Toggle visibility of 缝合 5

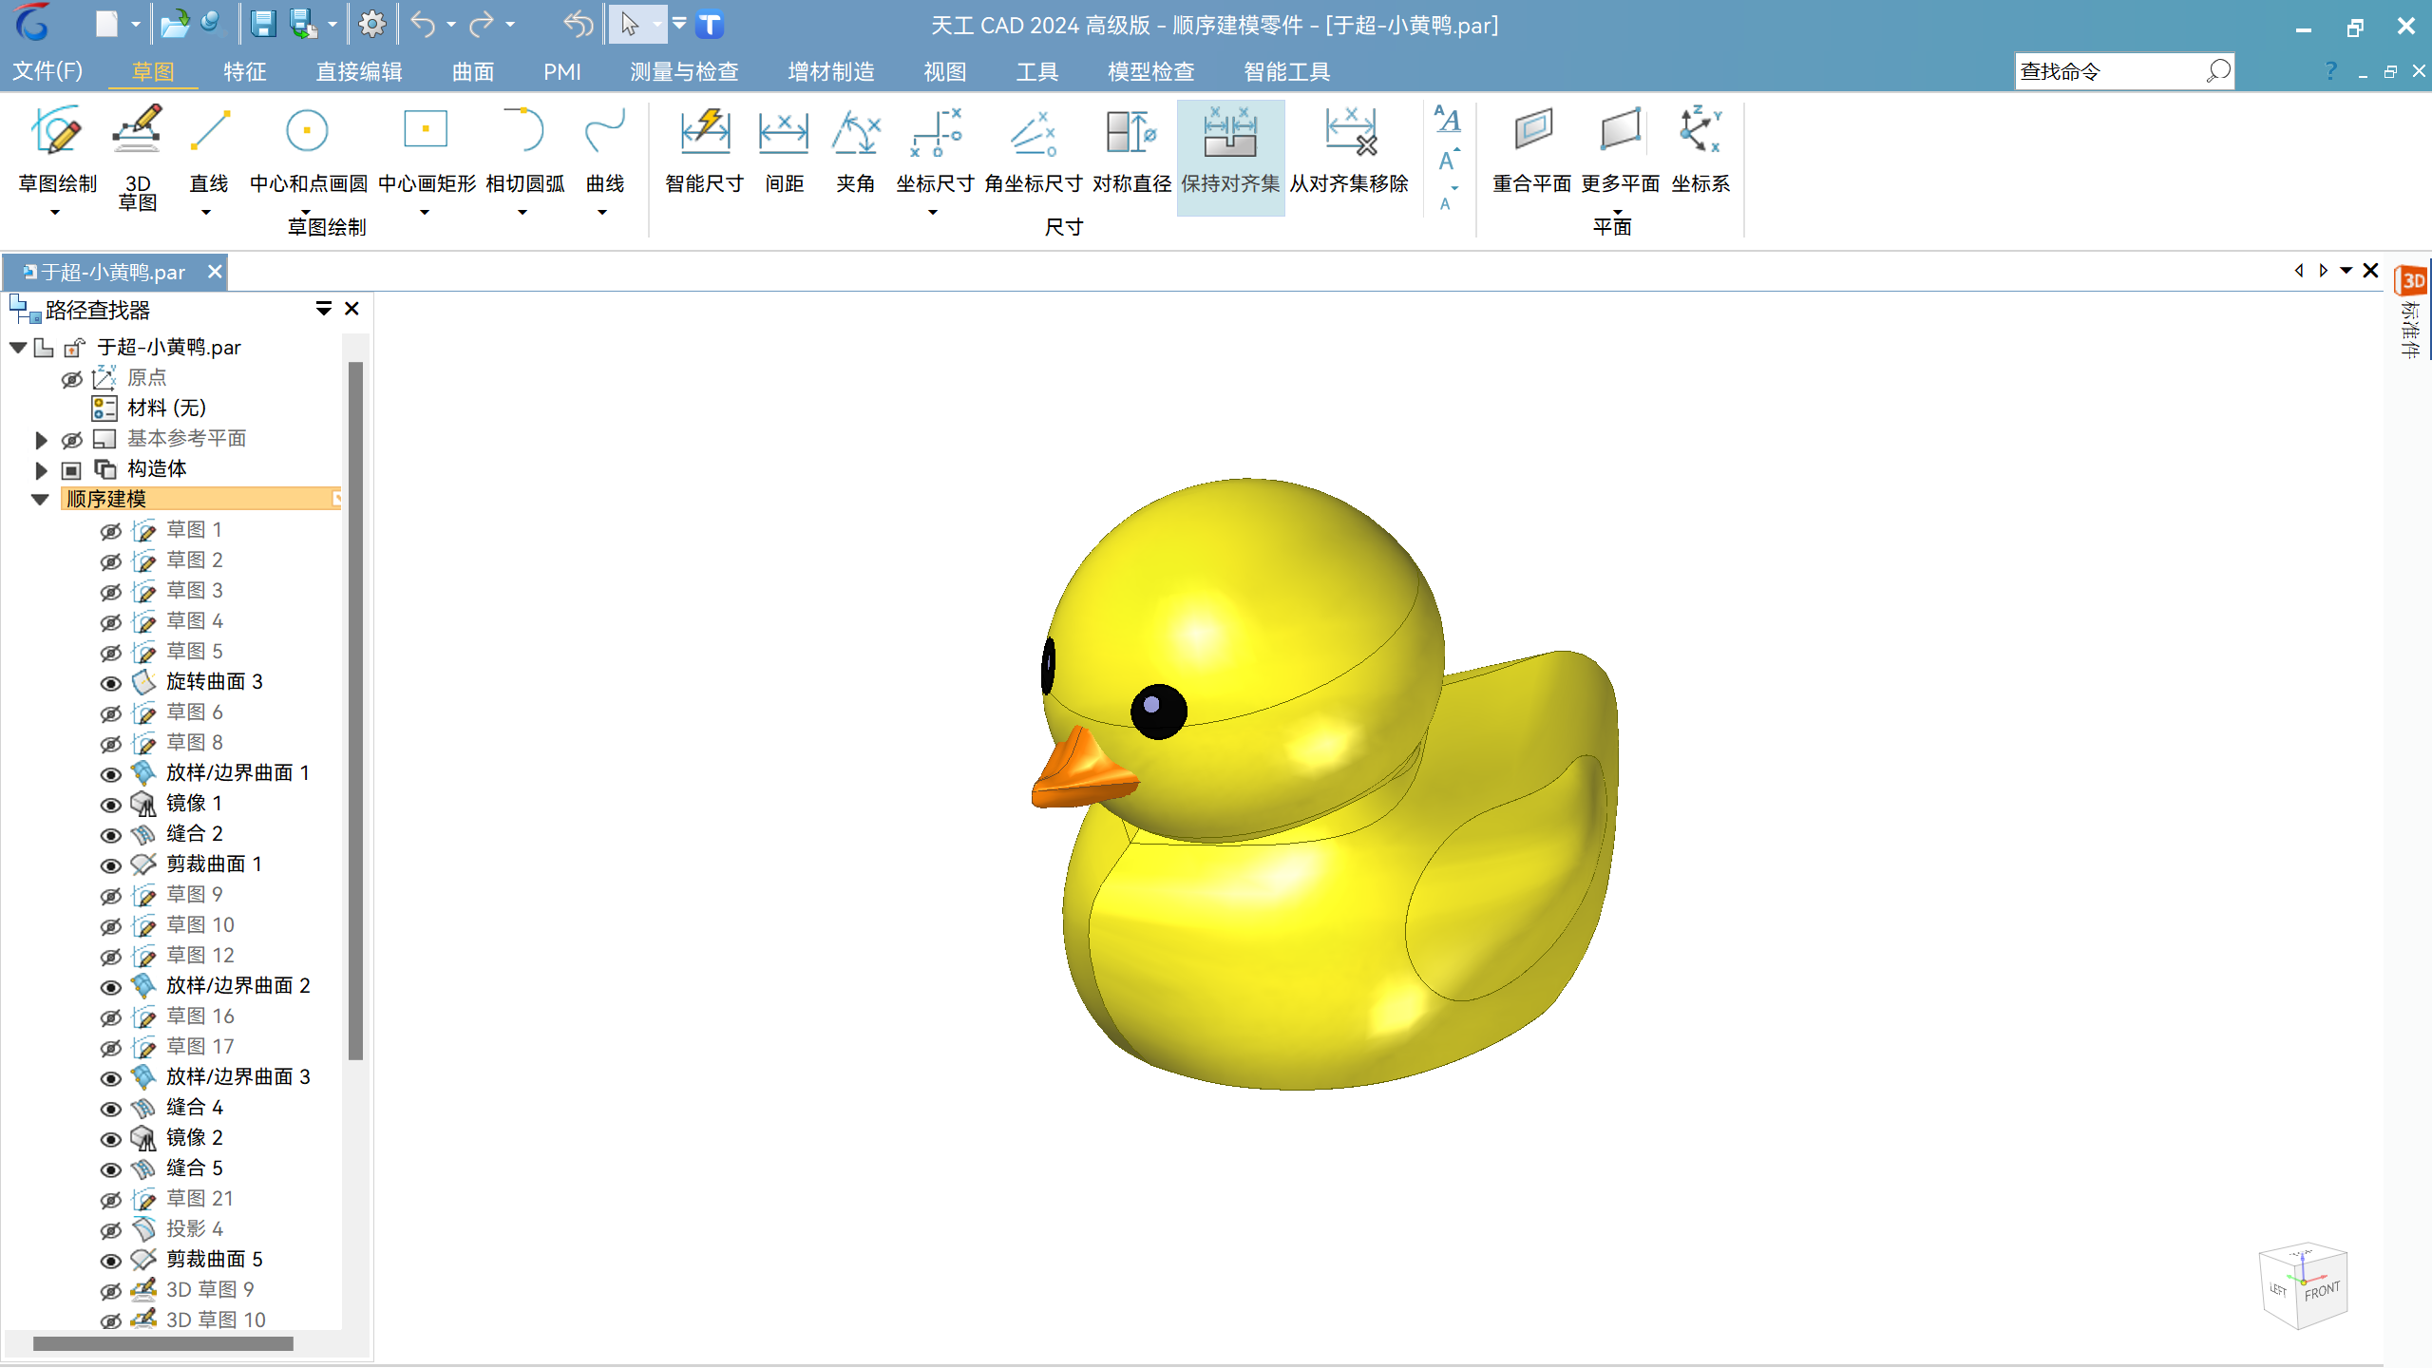(x=111, y=1169)
